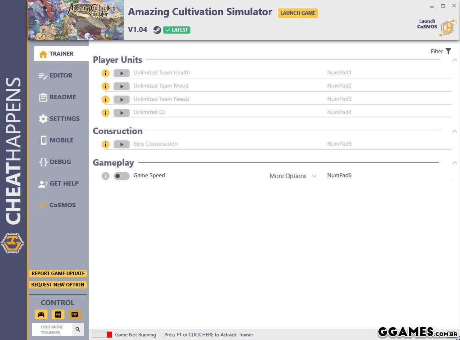
Task: Click the Find More Trainers search field
Action: click(x=52, y=330)
